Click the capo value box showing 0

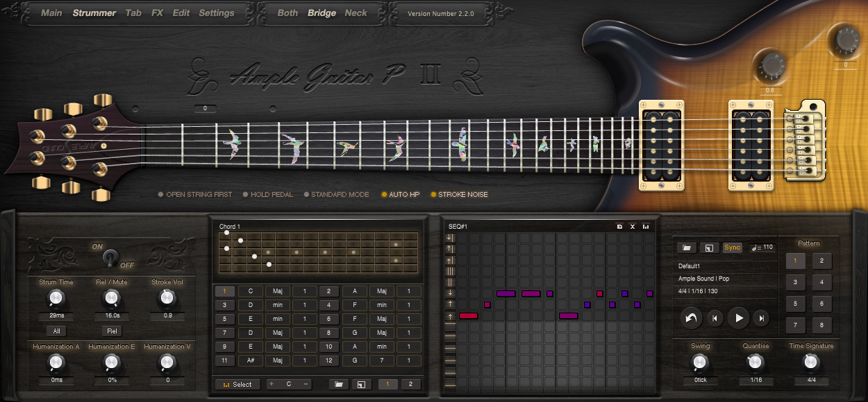tap(206, 109)
